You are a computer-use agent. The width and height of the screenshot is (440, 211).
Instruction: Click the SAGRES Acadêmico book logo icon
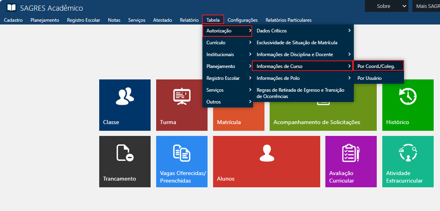click(x=11, y=8)
